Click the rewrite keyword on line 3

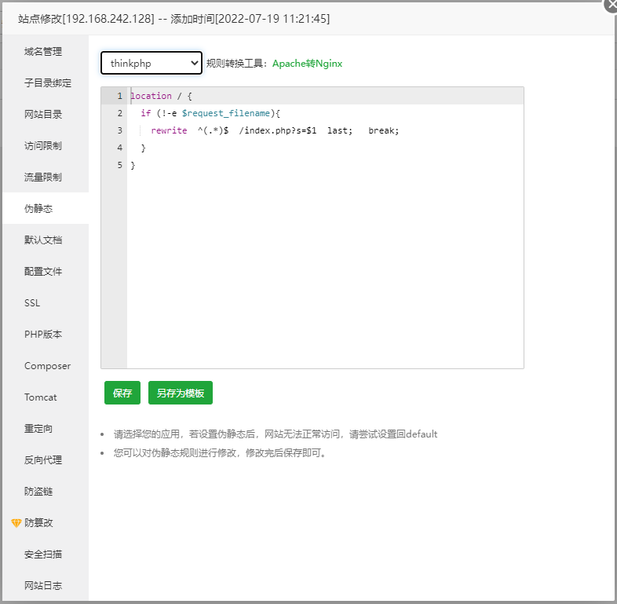(x=169, y=130)
